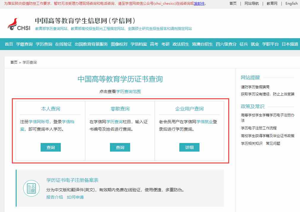
Task: Open 政法招生 menu item
Action: [x=181, y=44]
